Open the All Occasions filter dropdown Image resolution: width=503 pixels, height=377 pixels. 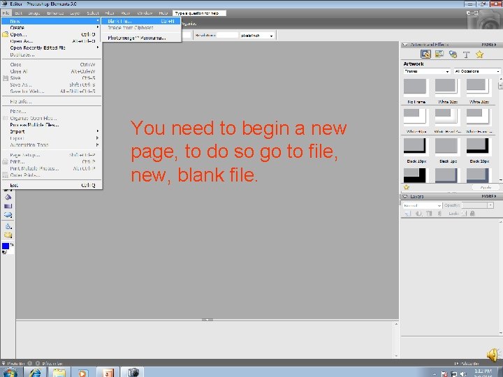477,71
